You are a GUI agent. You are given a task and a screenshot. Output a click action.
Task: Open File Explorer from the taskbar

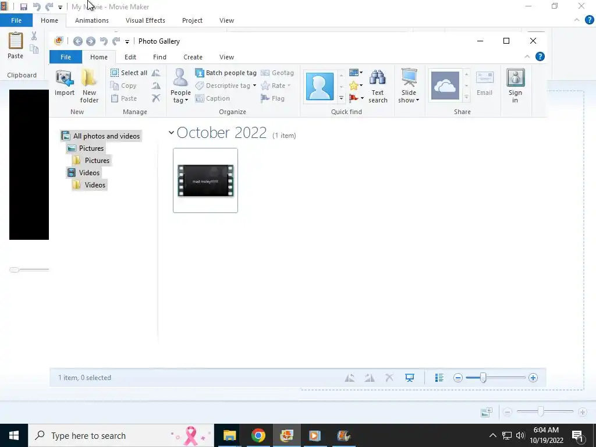[229, 435]
